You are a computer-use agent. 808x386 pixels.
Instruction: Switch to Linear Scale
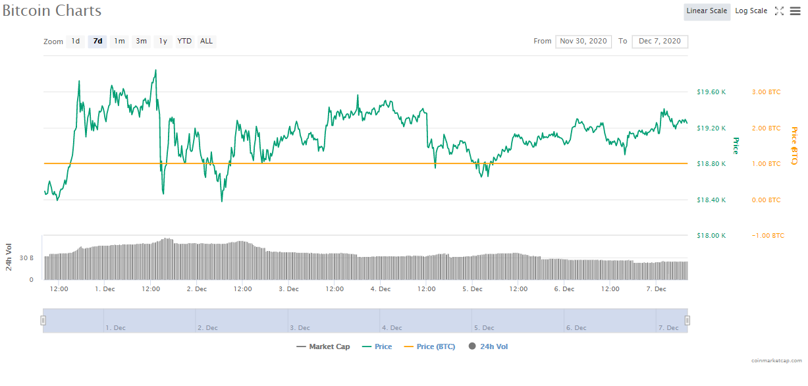coord(707,11)
